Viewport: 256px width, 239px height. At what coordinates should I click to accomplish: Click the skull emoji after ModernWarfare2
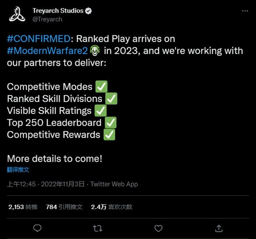(x=95, y=51)
